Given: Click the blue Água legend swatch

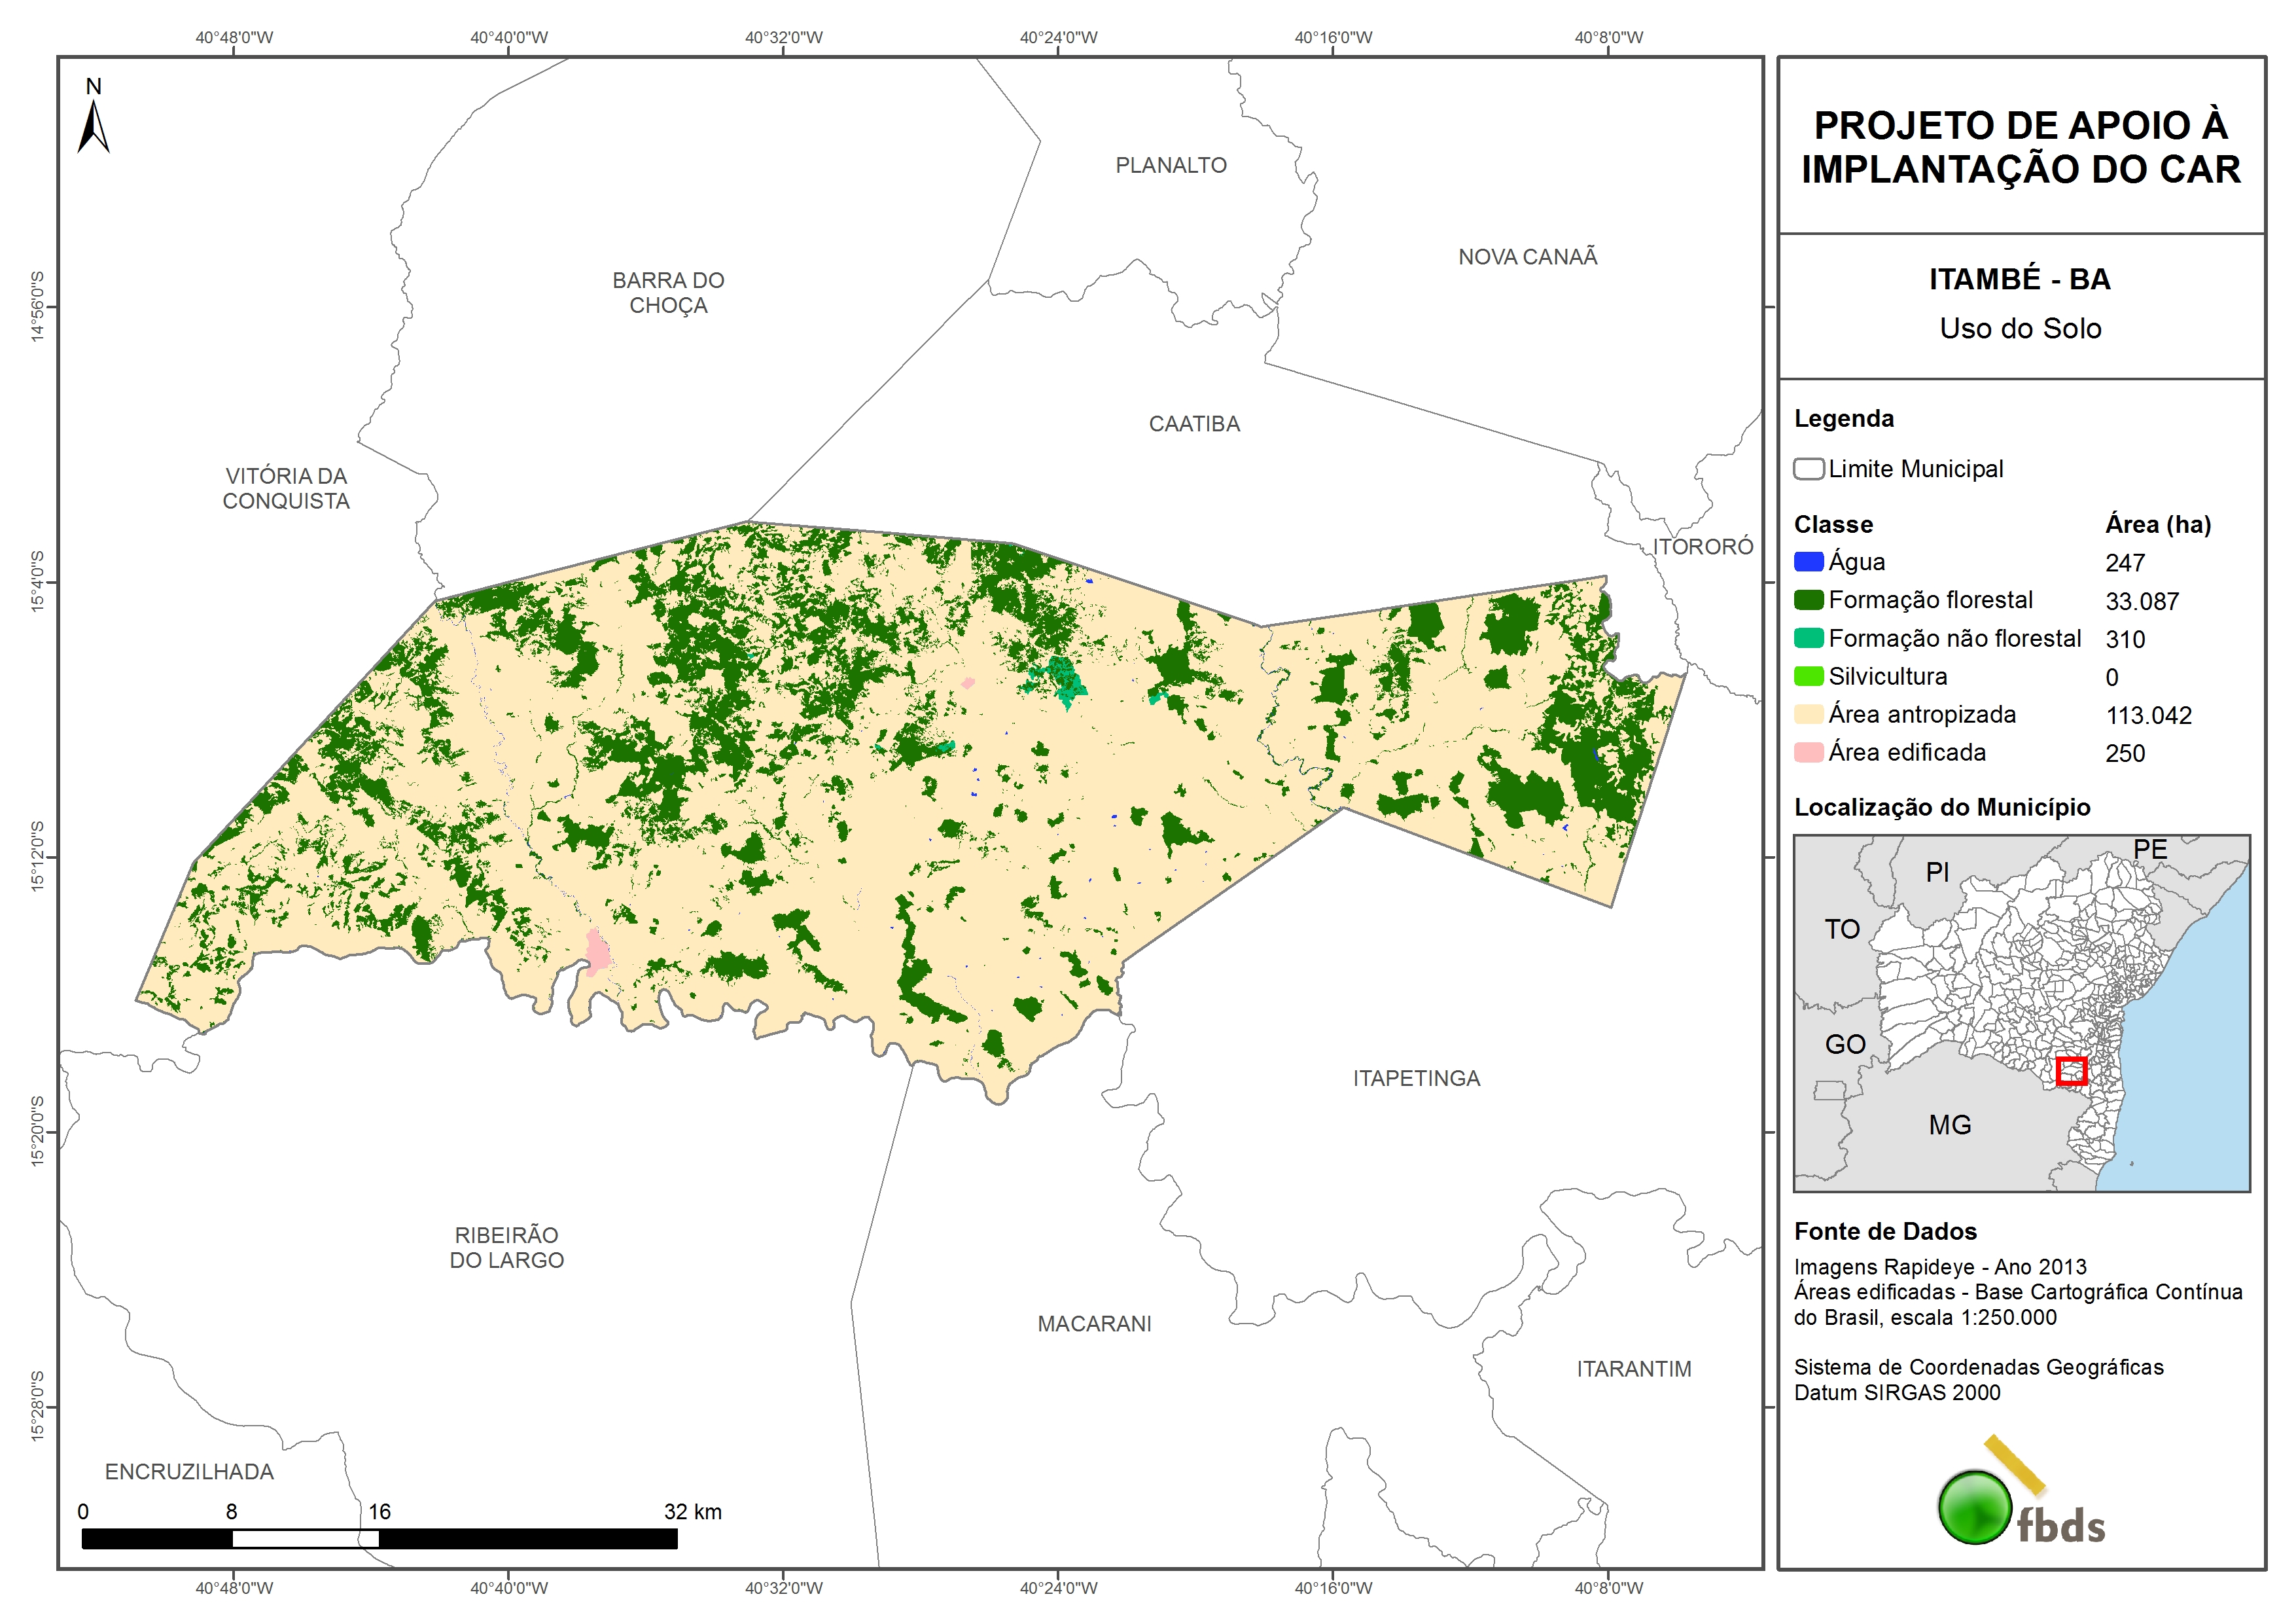Looking at the screenshot, I should [1808, 562].
